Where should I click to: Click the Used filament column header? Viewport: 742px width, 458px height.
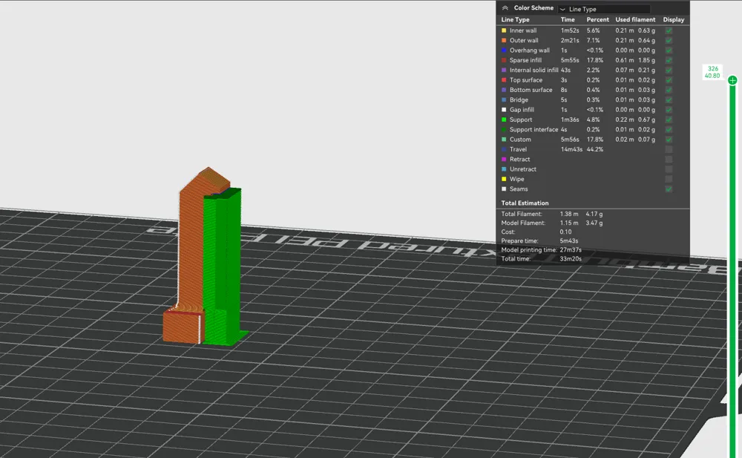tap(636, 20)
